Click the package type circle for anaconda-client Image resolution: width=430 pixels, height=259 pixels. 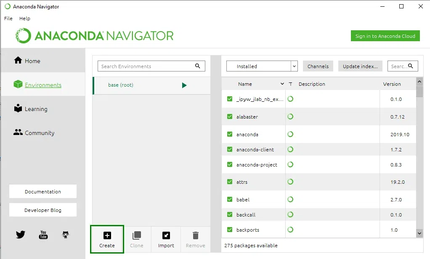coord(290,149)
